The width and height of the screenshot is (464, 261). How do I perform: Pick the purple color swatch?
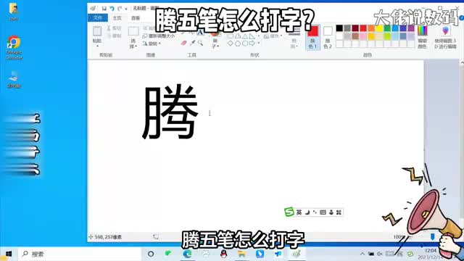click(x=411, y=28)
